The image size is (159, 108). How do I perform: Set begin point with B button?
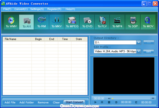pos(116,102)
